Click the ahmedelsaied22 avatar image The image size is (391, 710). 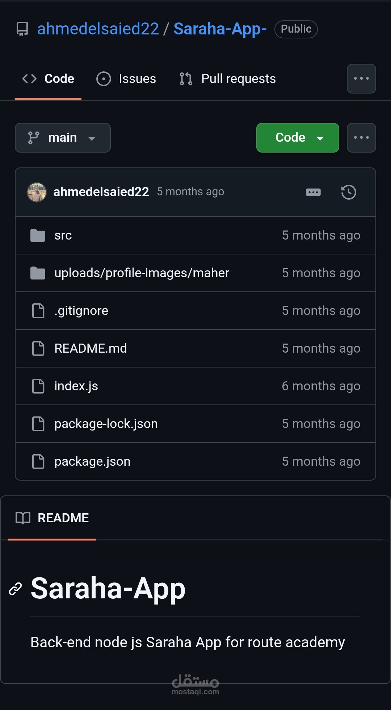37,192
